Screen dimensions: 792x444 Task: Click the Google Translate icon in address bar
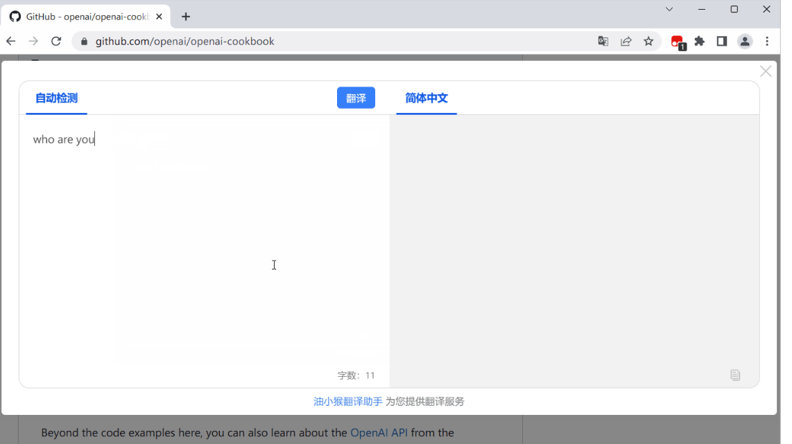(x=603, y=42)
